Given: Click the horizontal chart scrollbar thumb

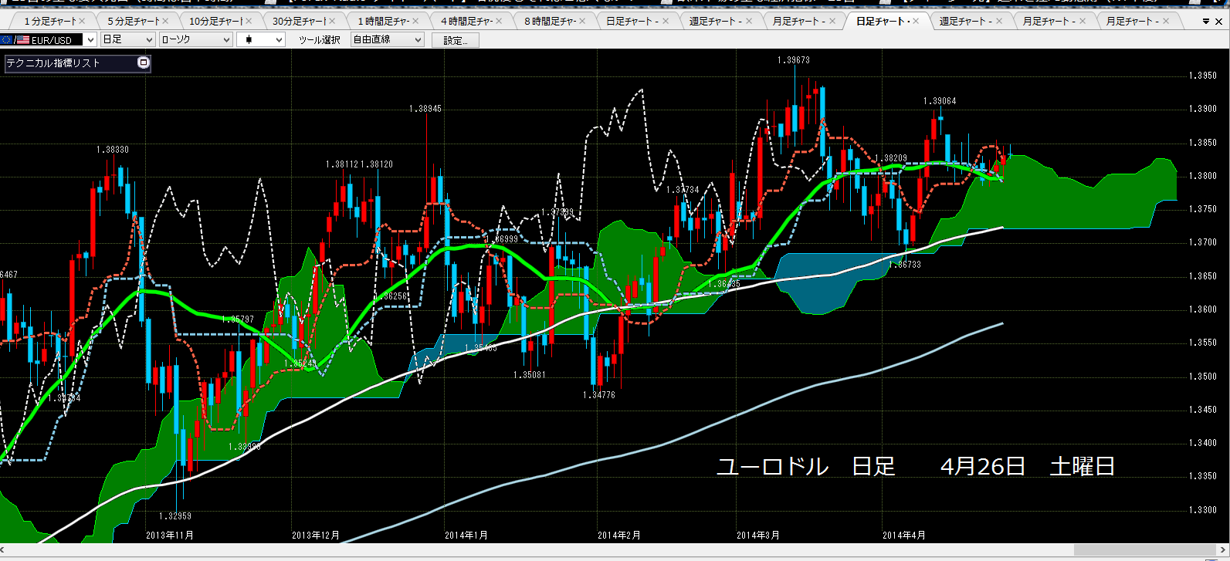Looking at the screenshot, I should 1145,550.
